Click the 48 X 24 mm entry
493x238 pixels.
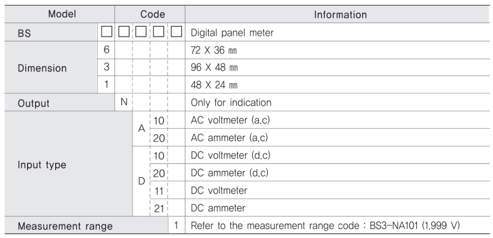click(x=214, y=85)
